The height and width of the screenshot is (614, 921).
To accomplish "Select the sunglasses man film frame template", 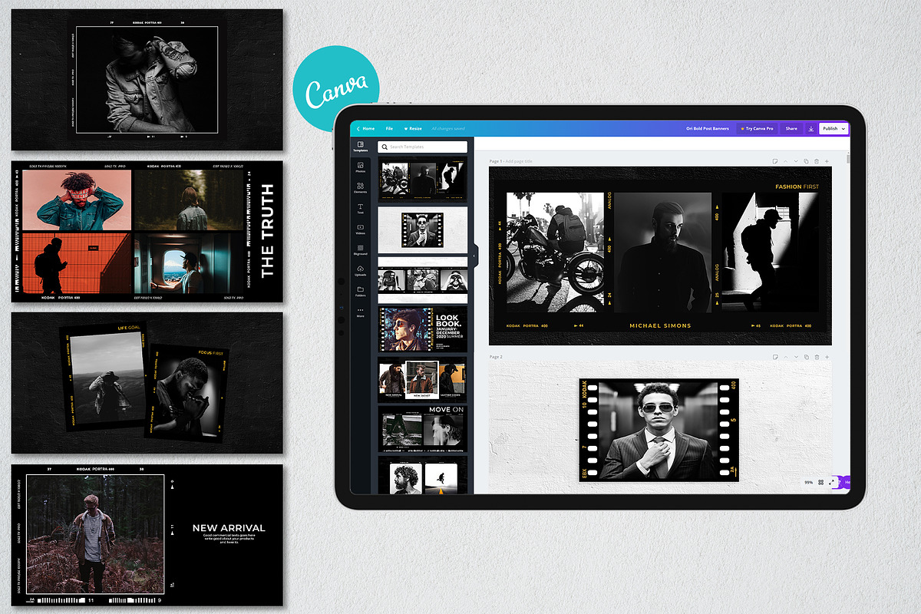I will click(x=422, y=229).
